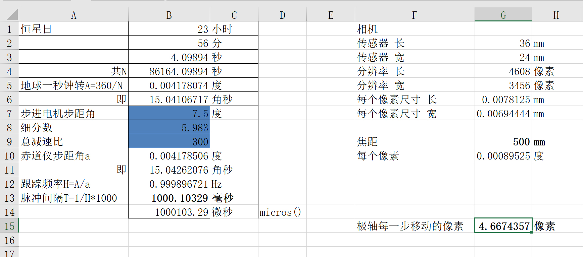Click cell with value 23
The image size is (583, 257).
point(169,29)
